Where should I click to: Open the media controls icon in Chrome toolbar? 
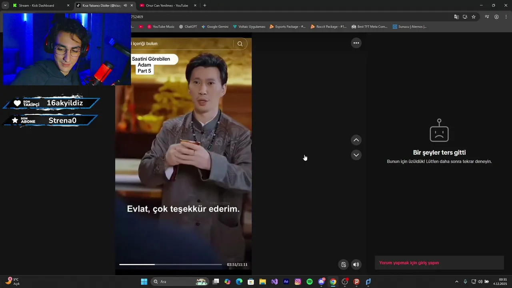[x=487, y=17]
